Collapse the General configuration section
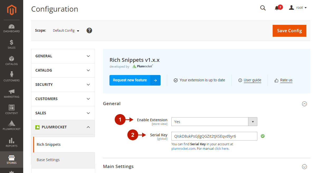This screenshot has height=173, width=318. click(305, 104)
